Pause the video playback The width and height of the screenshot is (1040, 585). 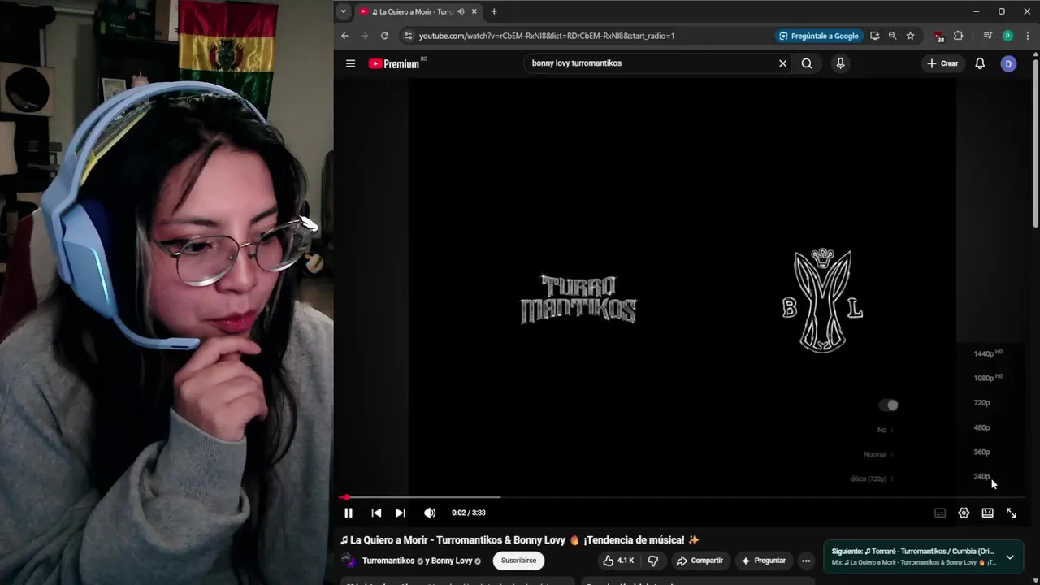pos(349,513)
